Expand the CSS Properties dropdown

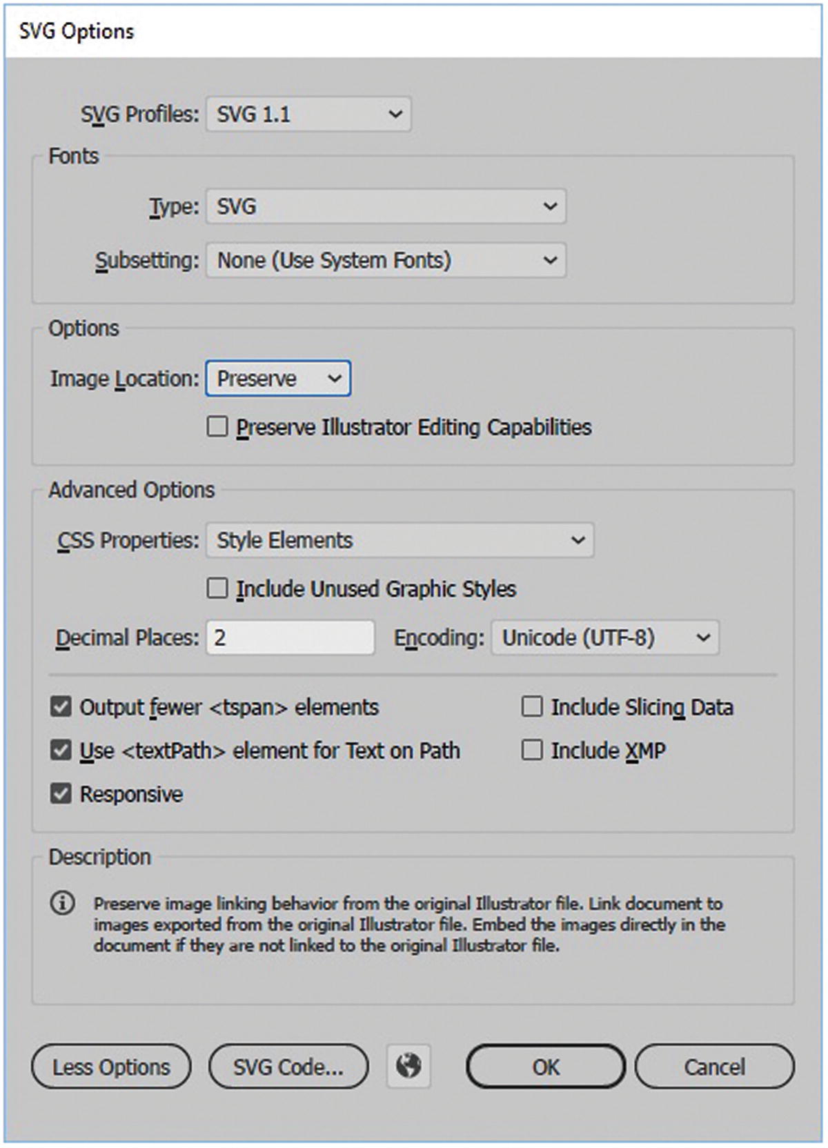(x=400, y=540)
